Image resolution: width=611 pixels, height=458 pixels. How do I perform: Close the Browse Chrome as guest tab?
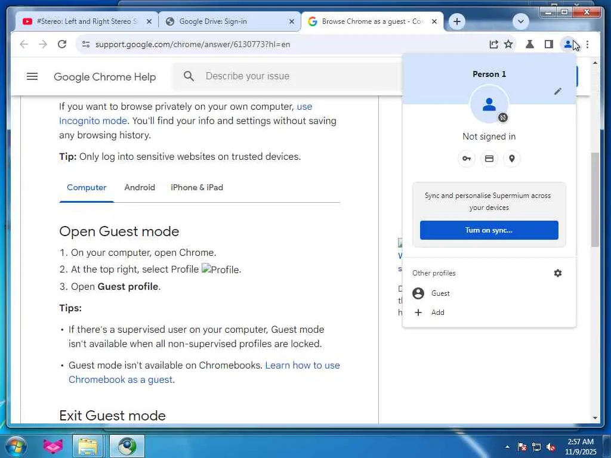[x=434, y=22]
